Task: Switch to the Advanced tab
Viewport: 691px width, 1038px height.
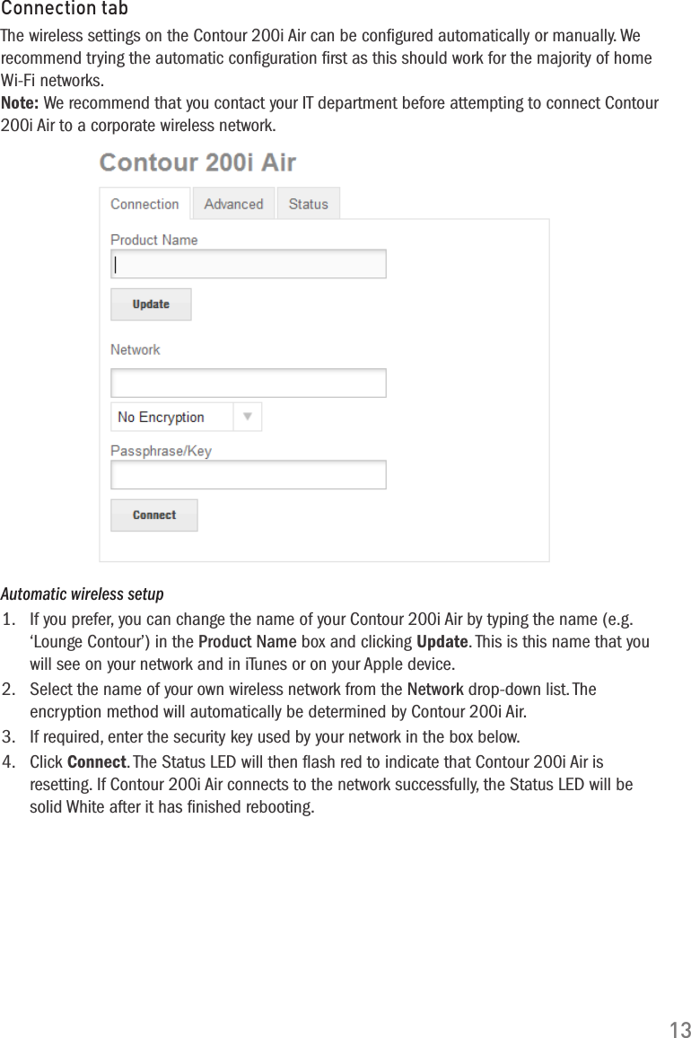Action: pyautogui.click(x=233, y=204)
